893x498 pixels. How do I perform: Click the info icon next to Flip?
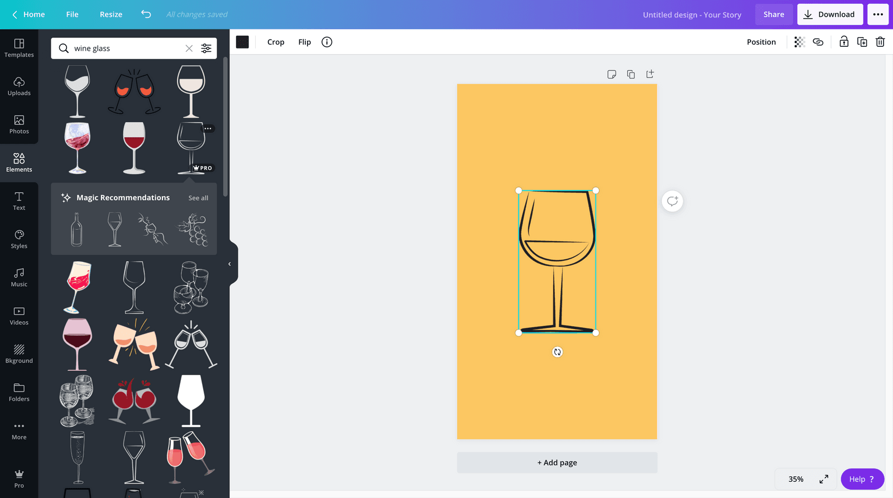click(x=327, y=42)
